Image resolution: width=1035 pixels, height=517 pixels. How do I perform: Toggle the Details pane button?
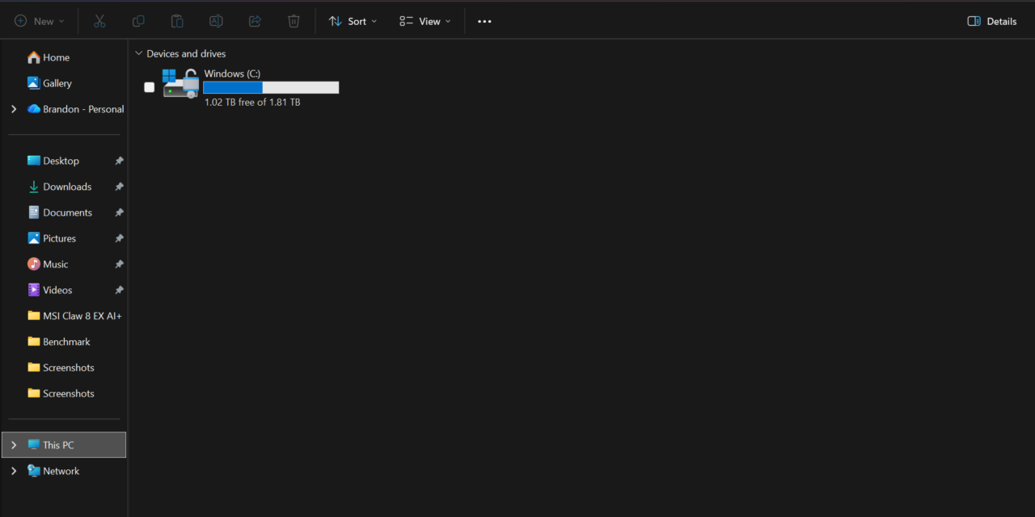[x=992, y=21]
